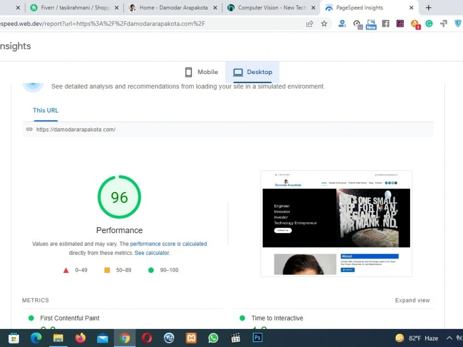Viewport: 463px width, 347px height.
Task: Open WhatsApp from the taskbar
Action: 213,338
